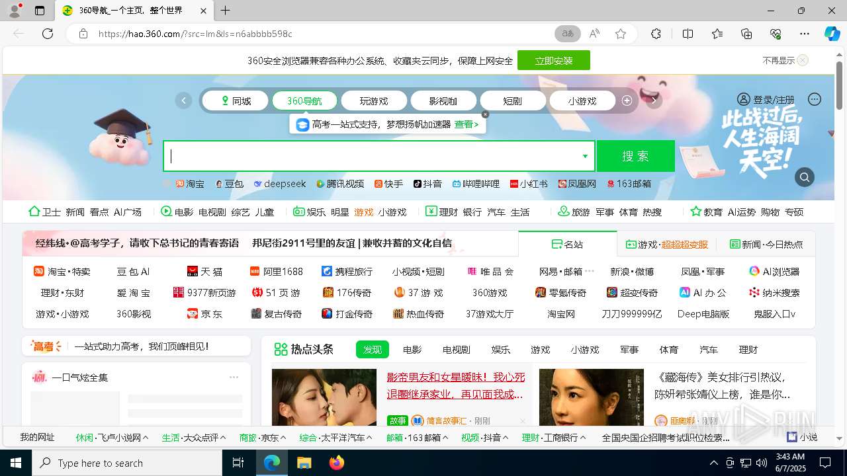847x476 pixels.
Task: Open 影帝男友和女星暧昧 headline
Action: [x=456, y=385]
